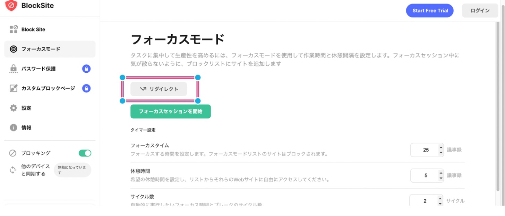The image size is (505, 216).
Task: Increase サイクル数 with the up arrow
Action: tap(440, 198)
